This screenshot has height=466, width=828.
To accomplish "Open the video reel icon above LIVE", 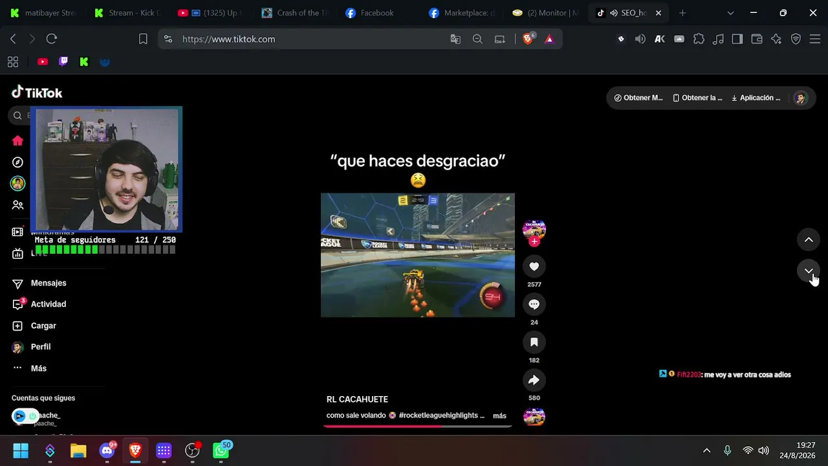I will pyautogui.click(x=17, y=232).
